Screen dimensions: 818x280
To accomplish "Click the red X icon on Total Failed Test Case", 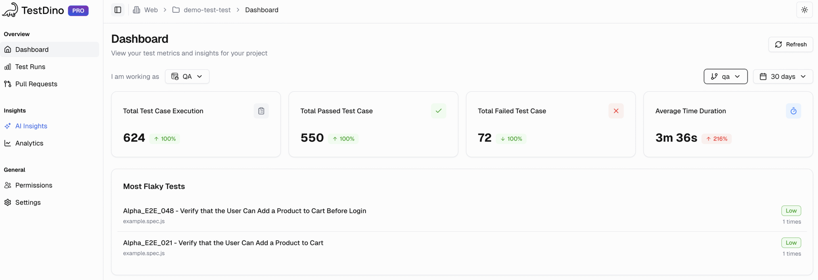I will (x=616, y=111).
